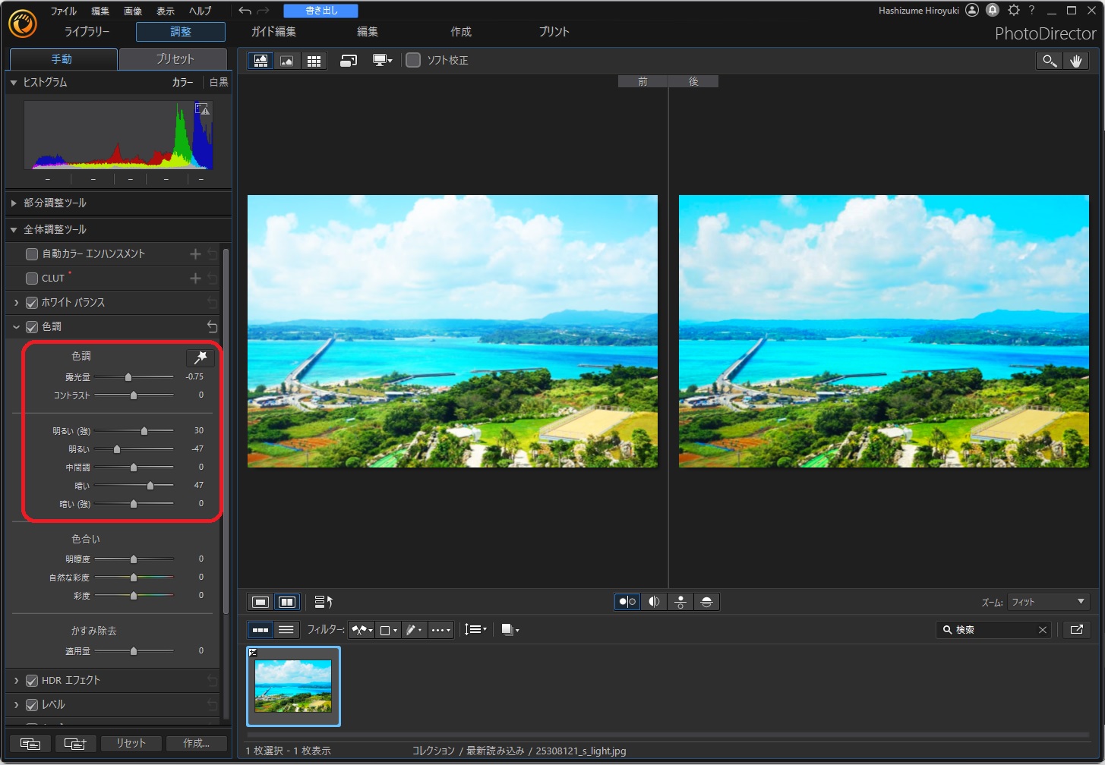Reset the 色調 section with its arrow
Viewport: 1105px width, 765px height.
point(212,326)
